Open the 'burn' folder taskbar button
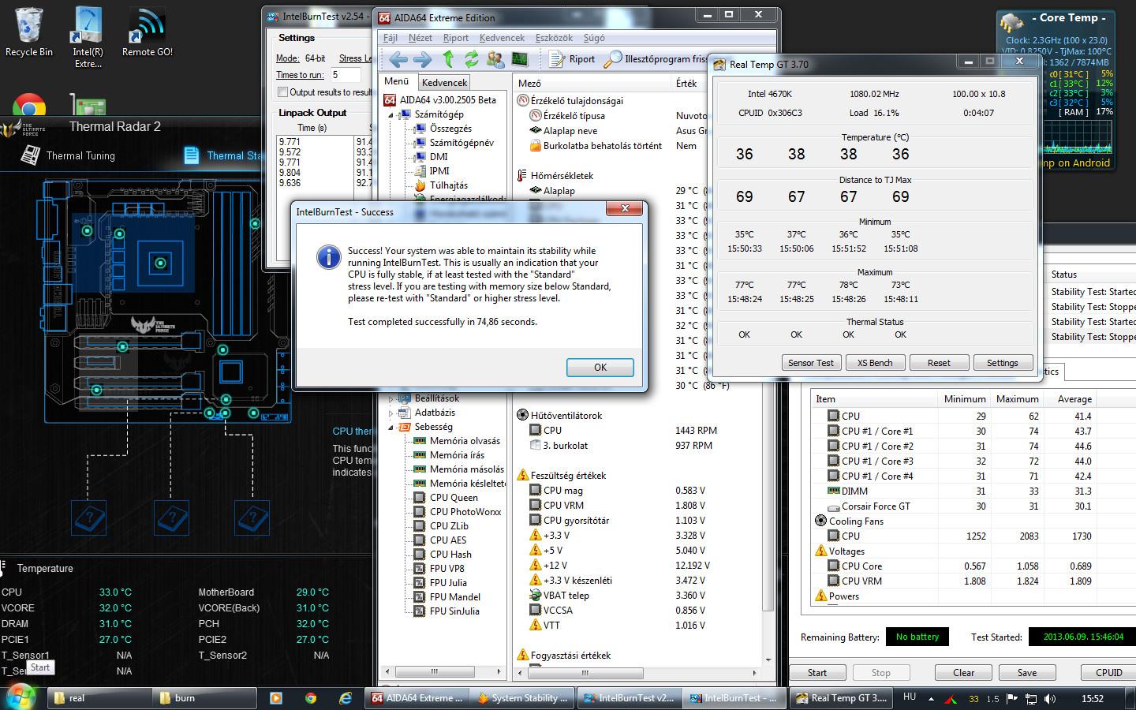 click(205, 698)
